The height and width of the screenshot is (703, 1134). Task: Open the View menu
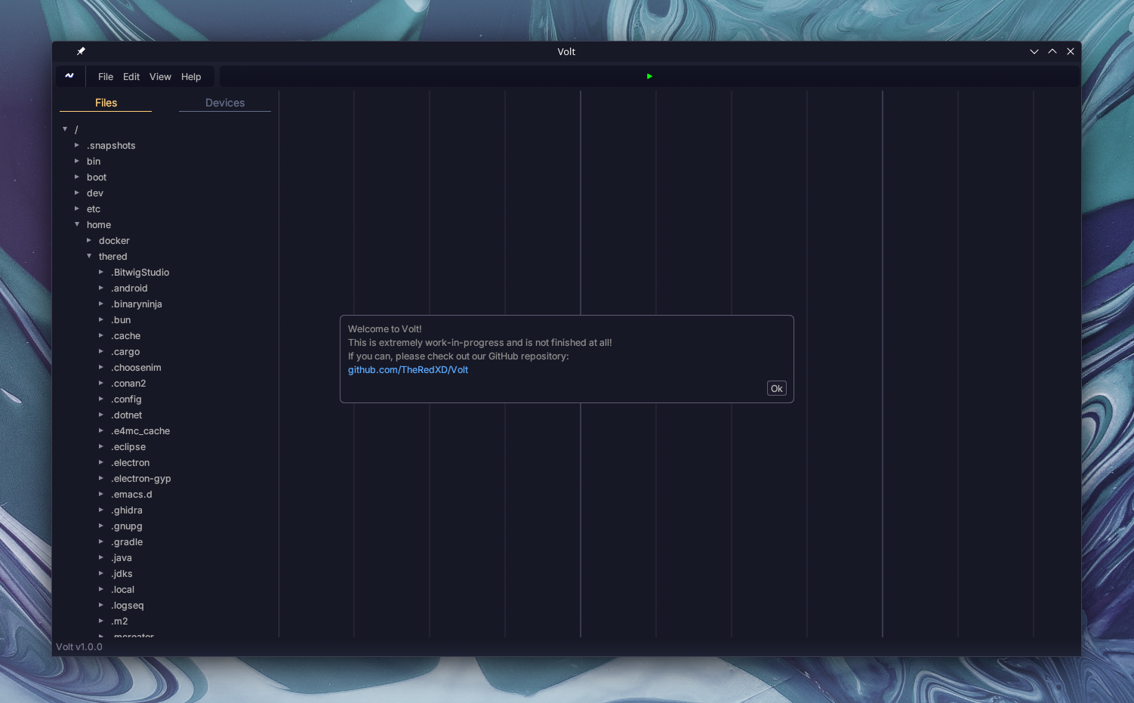(x=160, y=77)
